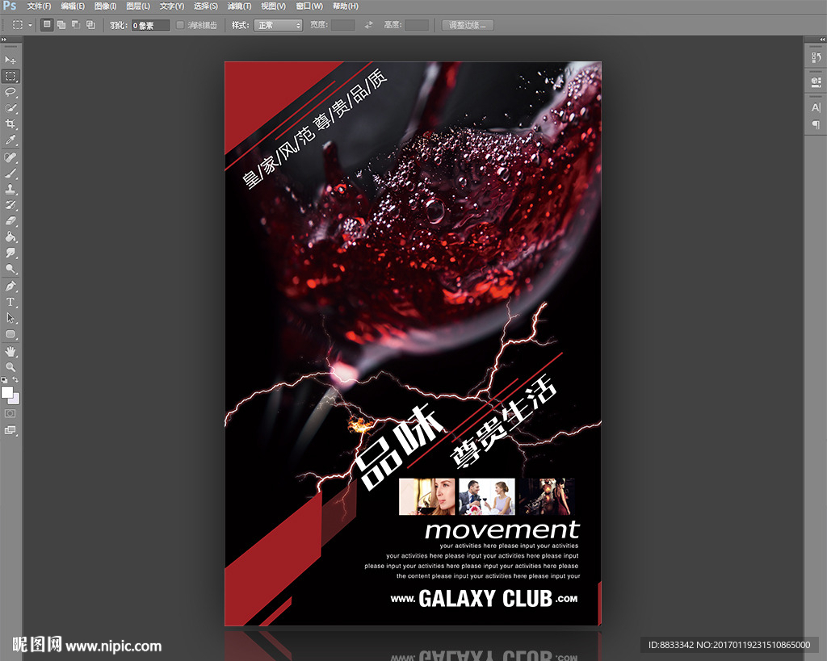Open the 图层(L) menu

[138, 6]
